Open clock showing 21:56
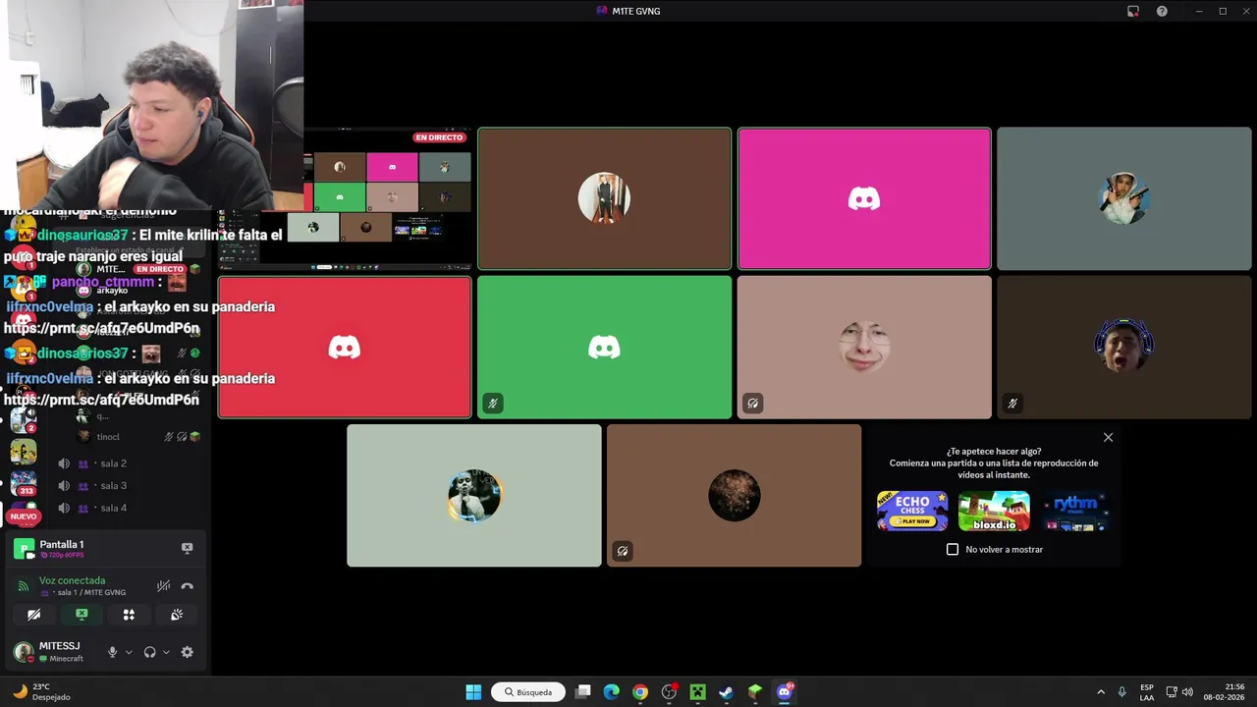 pos(1226,692)
